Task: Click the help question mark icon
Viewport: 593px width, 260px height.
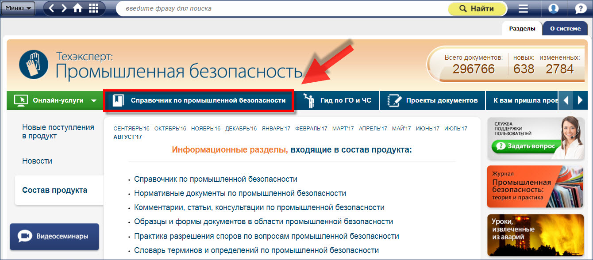Action: click(580, 8)
